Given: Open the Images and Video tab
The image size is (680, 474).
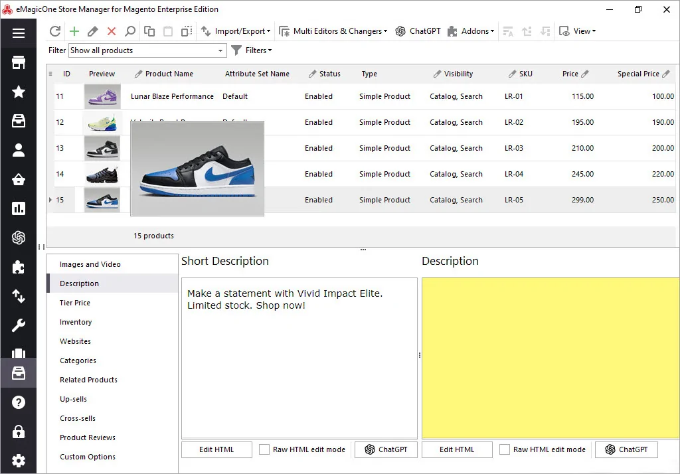Looking at the screenshot, I should [112, 264].
